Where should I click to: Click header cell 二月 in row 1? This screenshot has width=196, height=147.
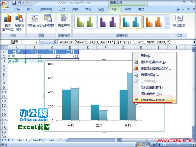point(52,52)
